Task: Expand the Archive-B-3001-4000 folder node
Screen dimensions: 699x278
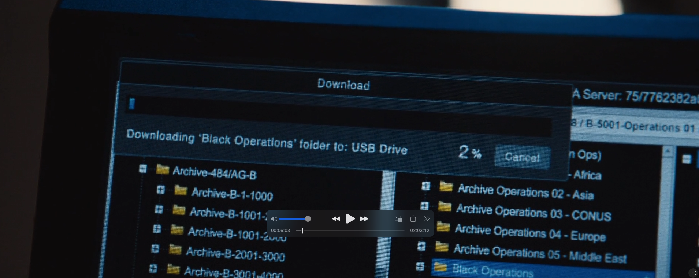Action: (153, 269)
